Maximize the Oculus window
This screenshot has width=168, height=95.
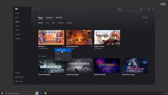click(149, 9)
